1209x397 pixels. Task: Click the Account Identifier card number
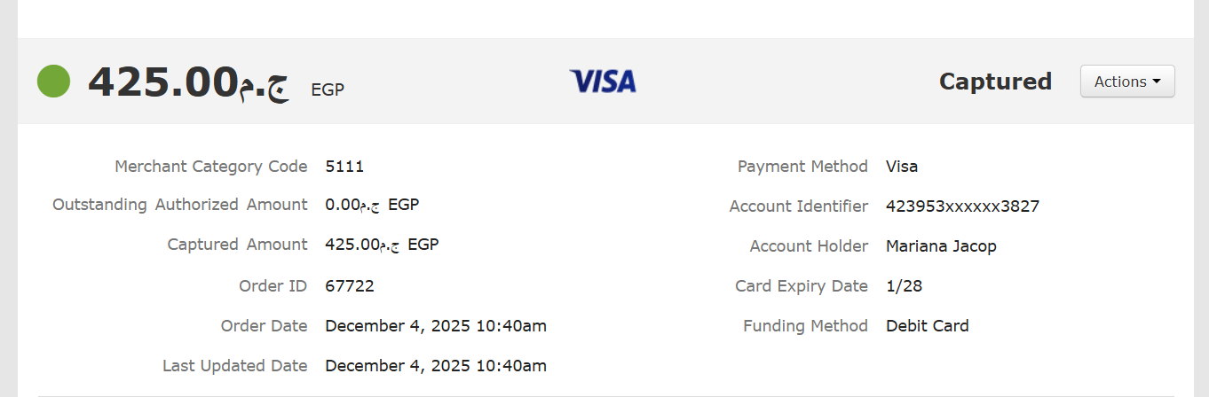[x=962, y=206]
